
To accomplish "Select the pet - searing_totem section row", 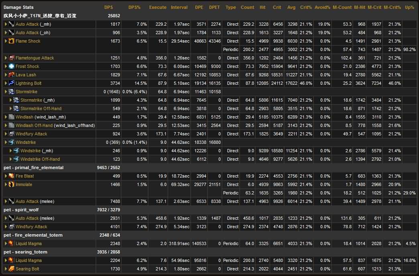I will pos(25,252).
